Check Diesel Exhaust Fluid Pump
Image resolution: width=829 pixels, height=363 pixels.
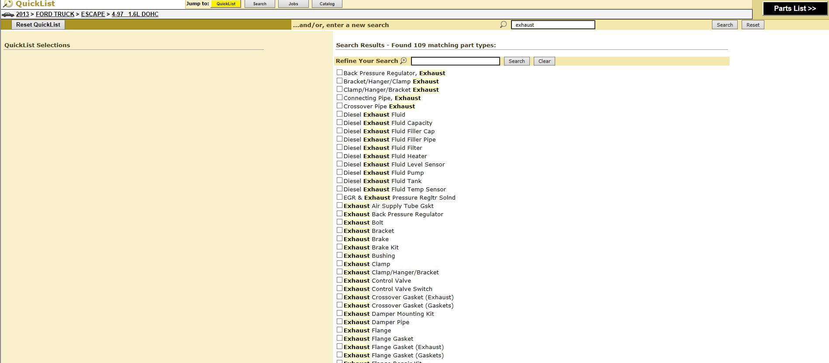[x=339, y=172]
